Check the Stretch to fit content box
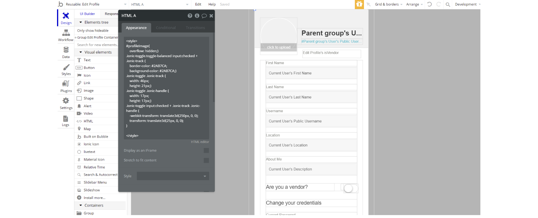The height and width of the screenshot is (218, 538). pyautogui.click(x=206, y=160)
